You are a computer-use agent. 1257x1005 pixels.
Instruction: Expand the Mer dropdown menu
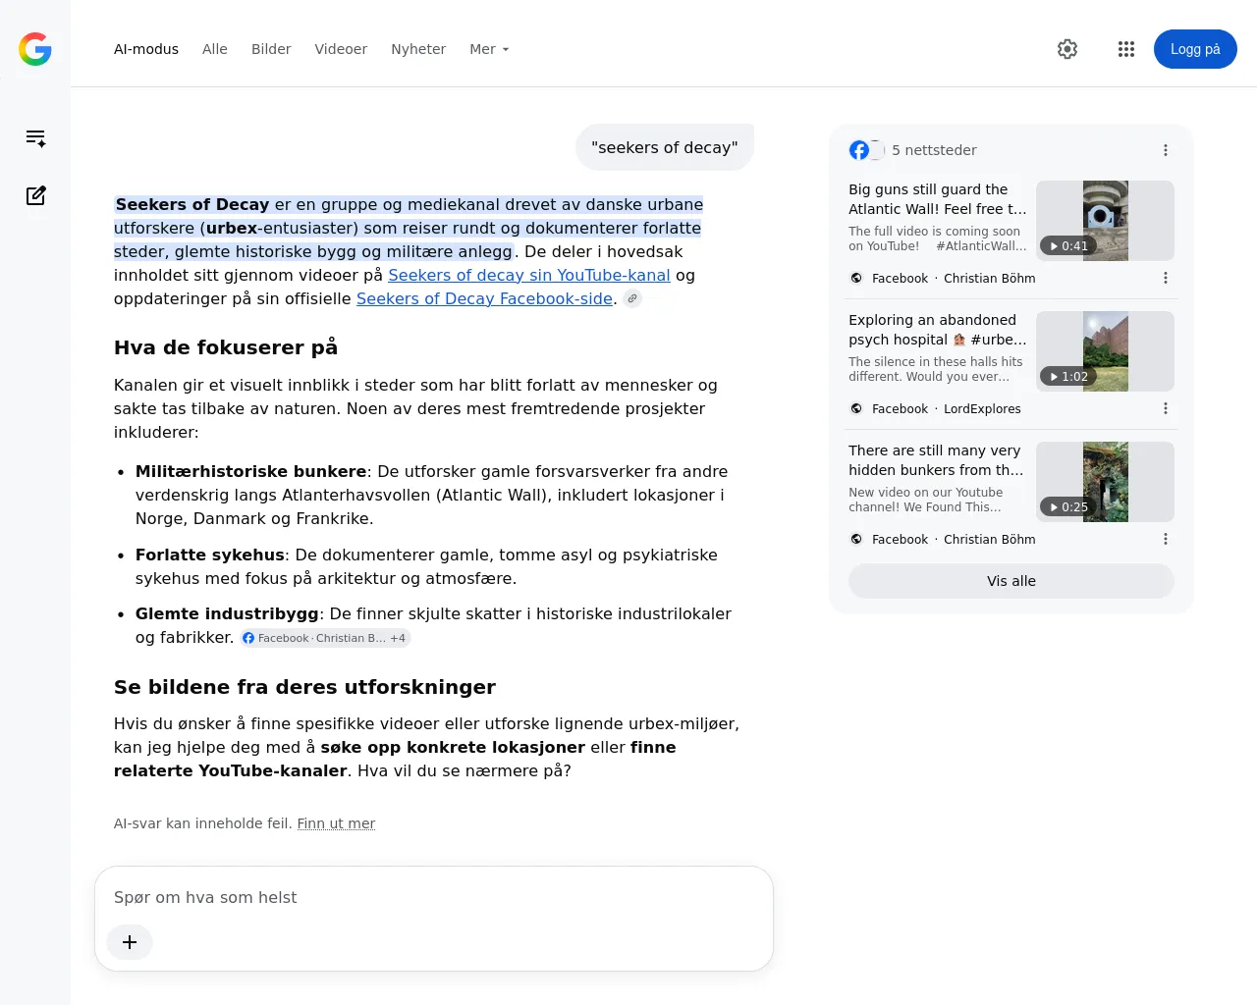coord(489,49)
